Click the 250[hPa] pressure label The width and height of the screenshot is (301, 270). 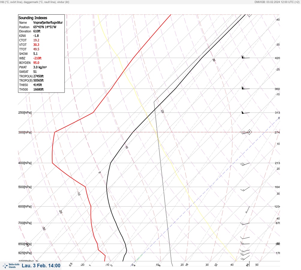coord(25,112)
